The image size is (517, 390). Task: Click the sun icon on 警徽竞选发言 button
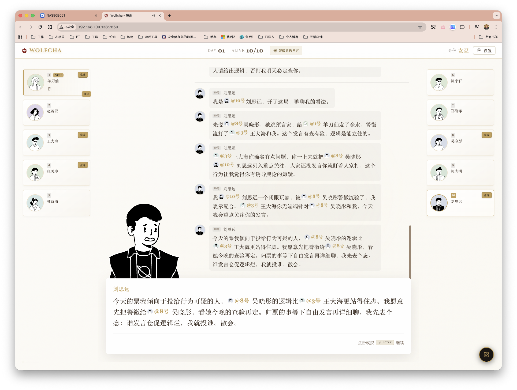(275, 50)
